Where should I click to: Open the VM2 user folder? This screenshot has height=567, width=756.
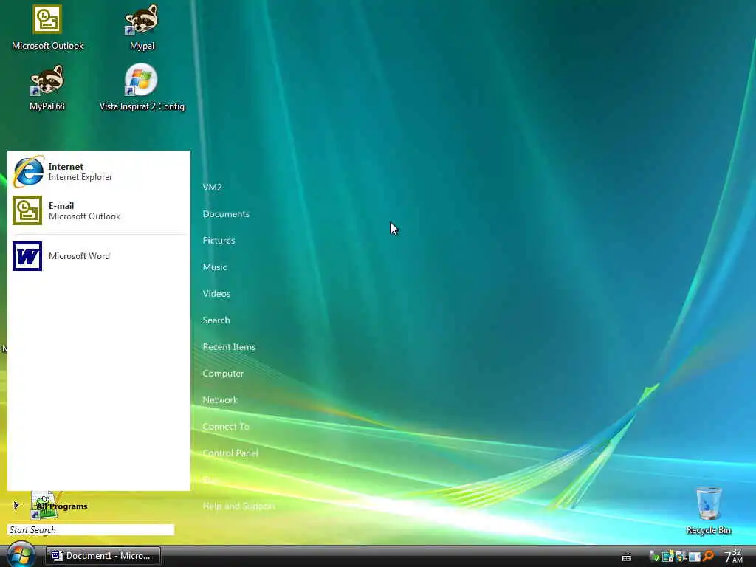click(212, 187)
